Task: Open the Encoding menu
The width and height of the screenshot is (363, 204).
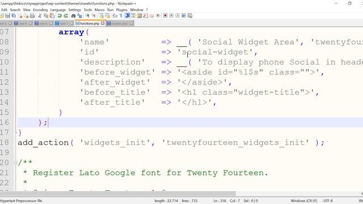Action: [40, 10]
